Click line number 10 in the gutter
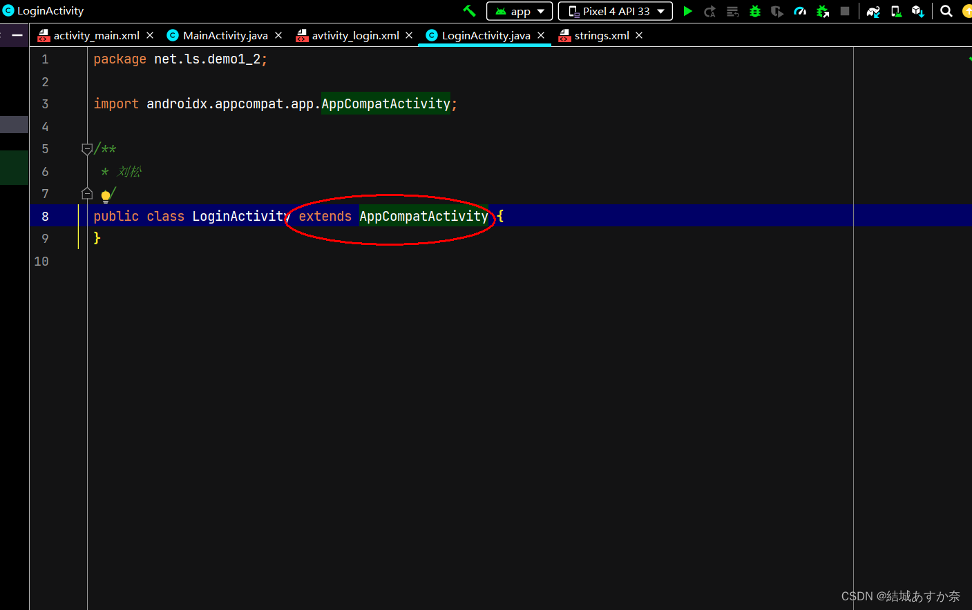 pos(41,261)
